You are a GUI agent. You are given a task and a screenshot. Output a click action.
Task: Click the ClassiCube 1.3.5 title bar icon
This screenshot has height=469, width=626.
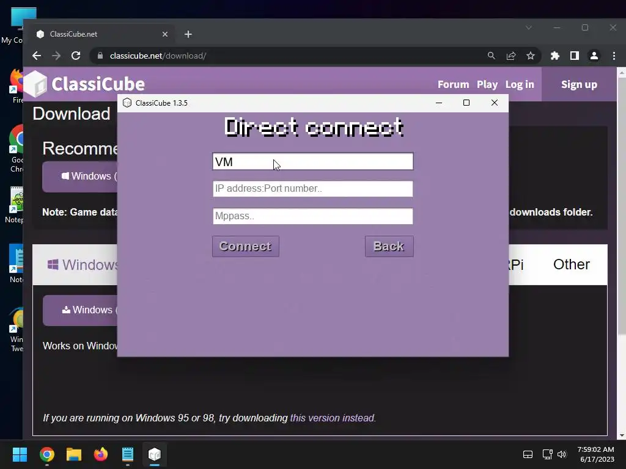point(127,103)
